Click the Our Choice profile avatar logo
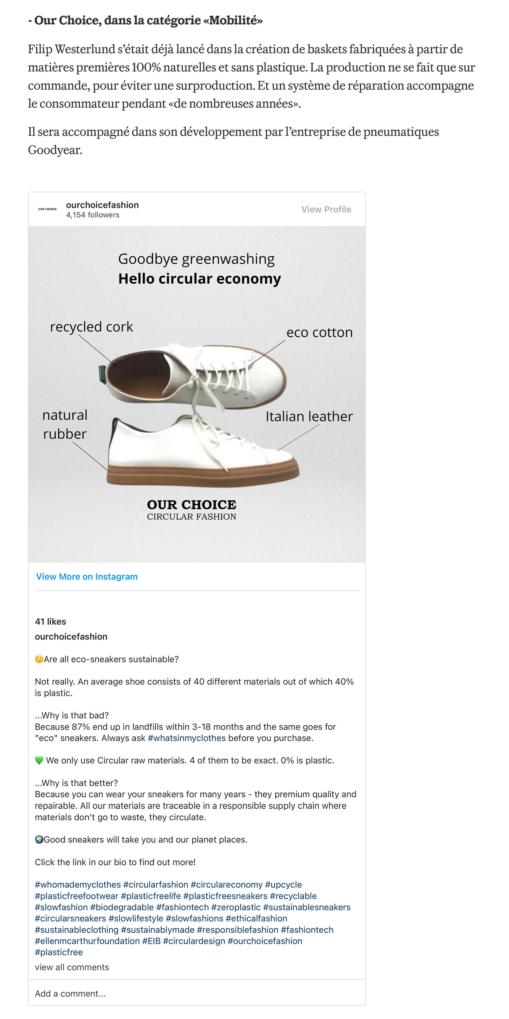 (x=47, y=209)
